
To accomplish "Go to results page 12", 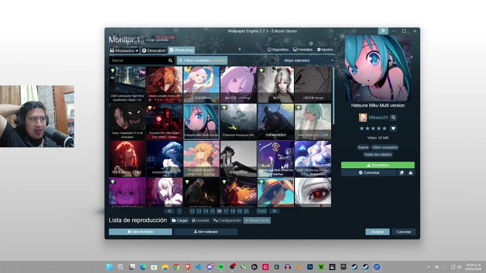I will click(192, 211).
